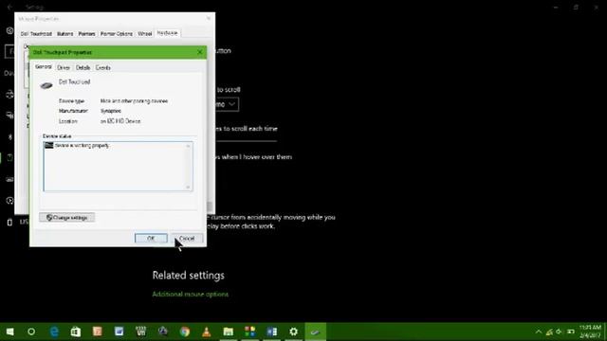The image size is (607, 341).
Task: Switch to Settings gear taskbar icon
Action: [x=294, y=332]
